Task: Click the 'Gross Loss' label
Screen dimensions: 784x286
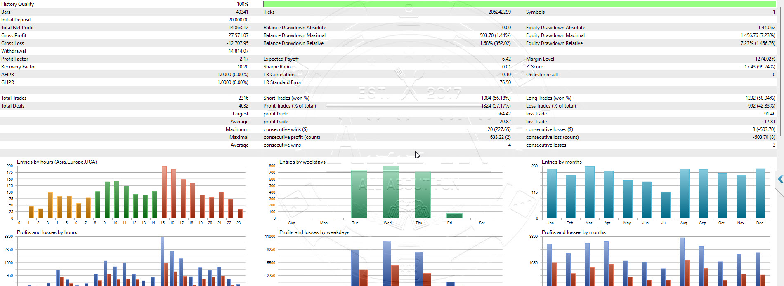Action: pos(13,43)
